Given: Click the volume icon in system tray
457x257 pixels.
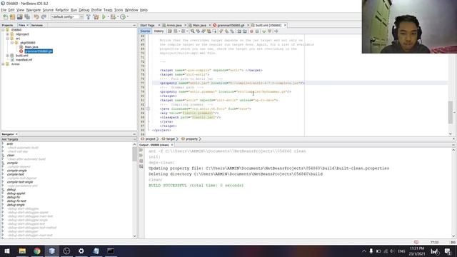Looking at the screenshot, I should tap(392, 251).
